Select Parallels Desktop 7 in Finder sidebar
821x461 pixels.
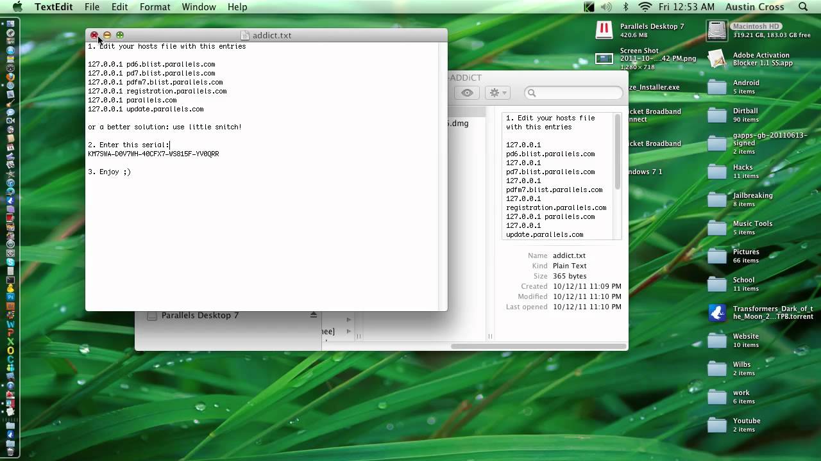(200, 316)
